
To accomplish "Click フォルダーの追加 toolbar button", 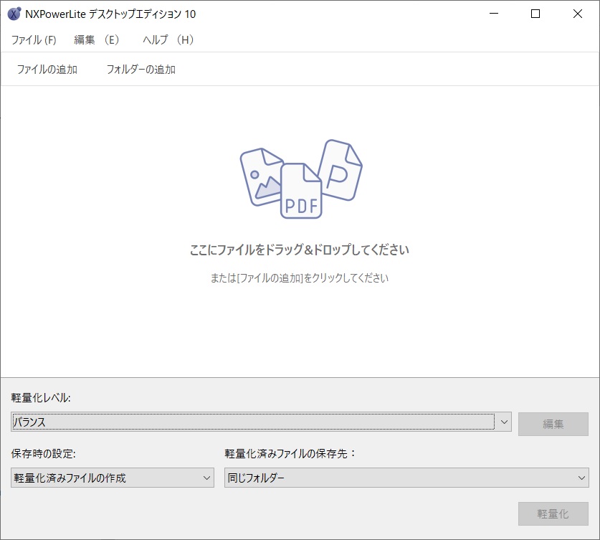I will [141, 70].
